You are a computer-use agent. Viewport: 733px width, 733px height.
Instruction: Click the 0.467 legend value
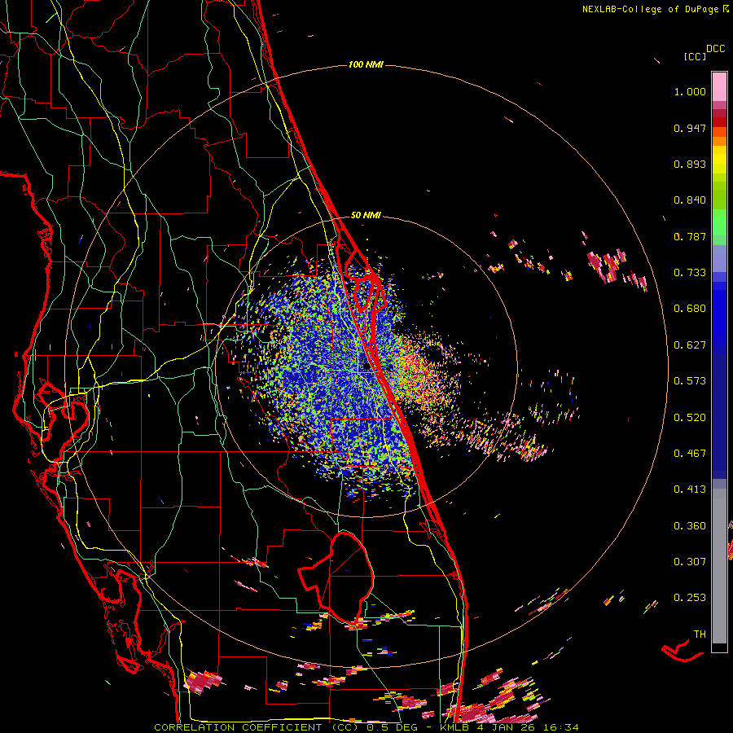point(690,454)
